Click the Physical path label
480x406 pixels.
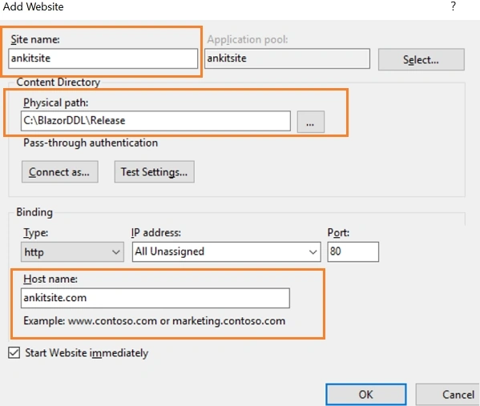tap(56, 103)
